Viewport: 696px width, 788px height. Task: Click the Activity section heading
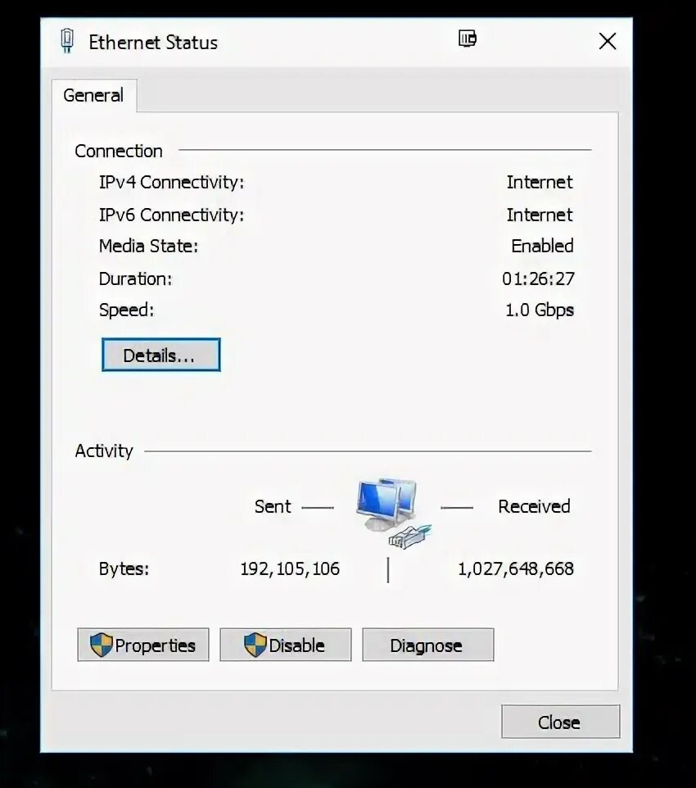104,451
